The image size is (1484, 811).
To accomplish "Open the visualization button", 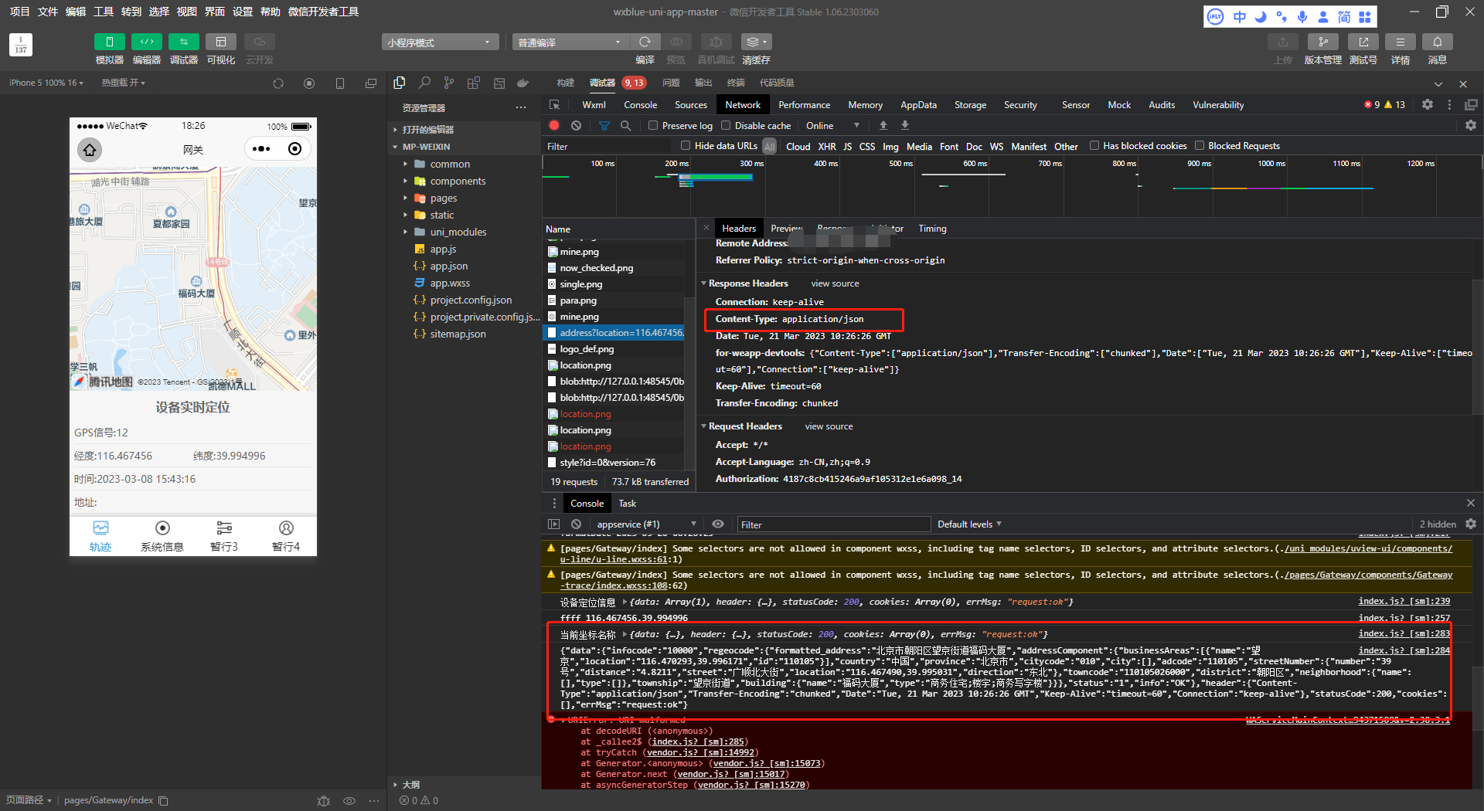I will tap(220, 42).
